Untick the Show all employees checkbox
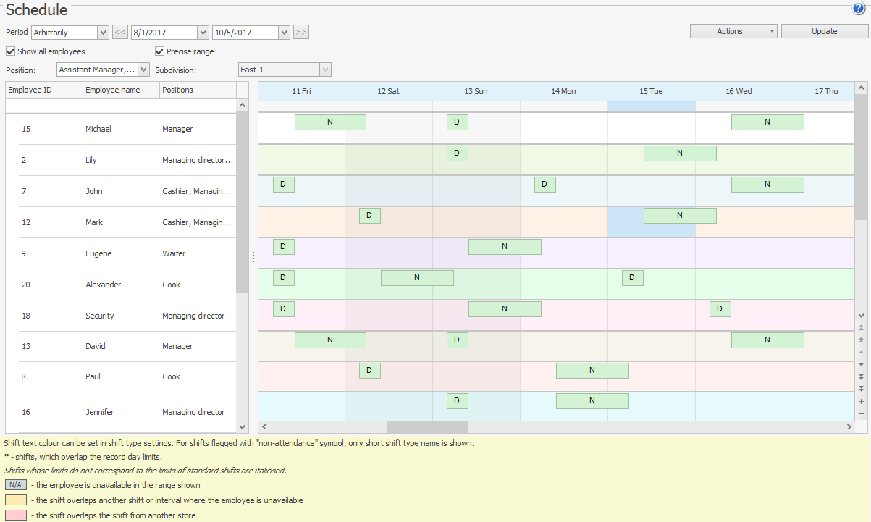871x522 pixels. pos(10,51)
